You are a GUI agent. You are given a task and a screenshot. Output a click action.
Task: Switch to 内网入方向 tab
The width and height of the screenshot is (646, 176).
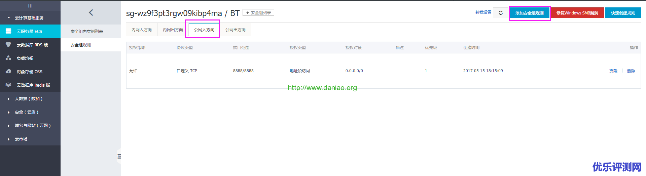coord(142,30)
